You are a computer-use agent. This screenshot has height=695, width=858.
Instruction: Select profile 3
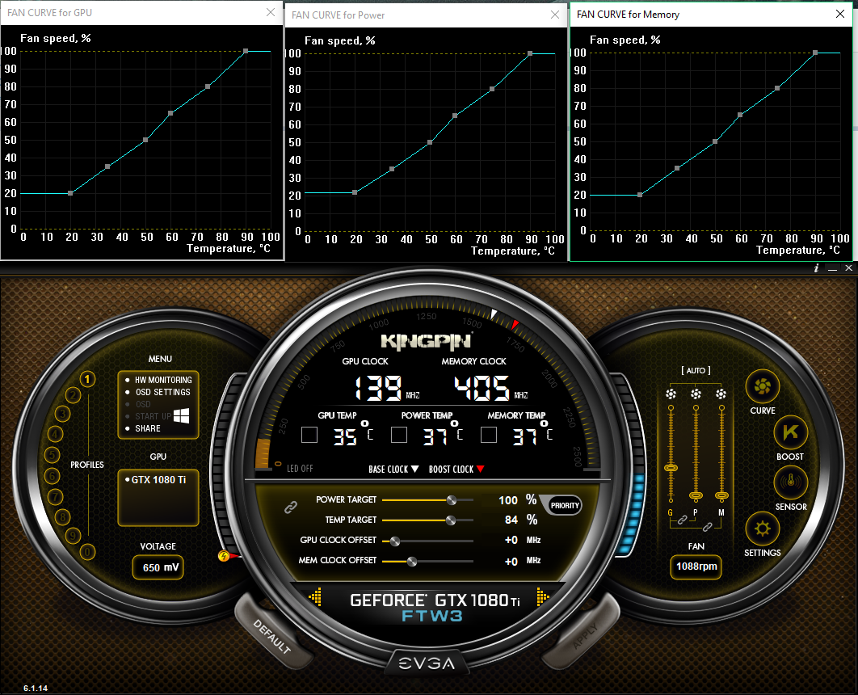(x=62, y=414)
